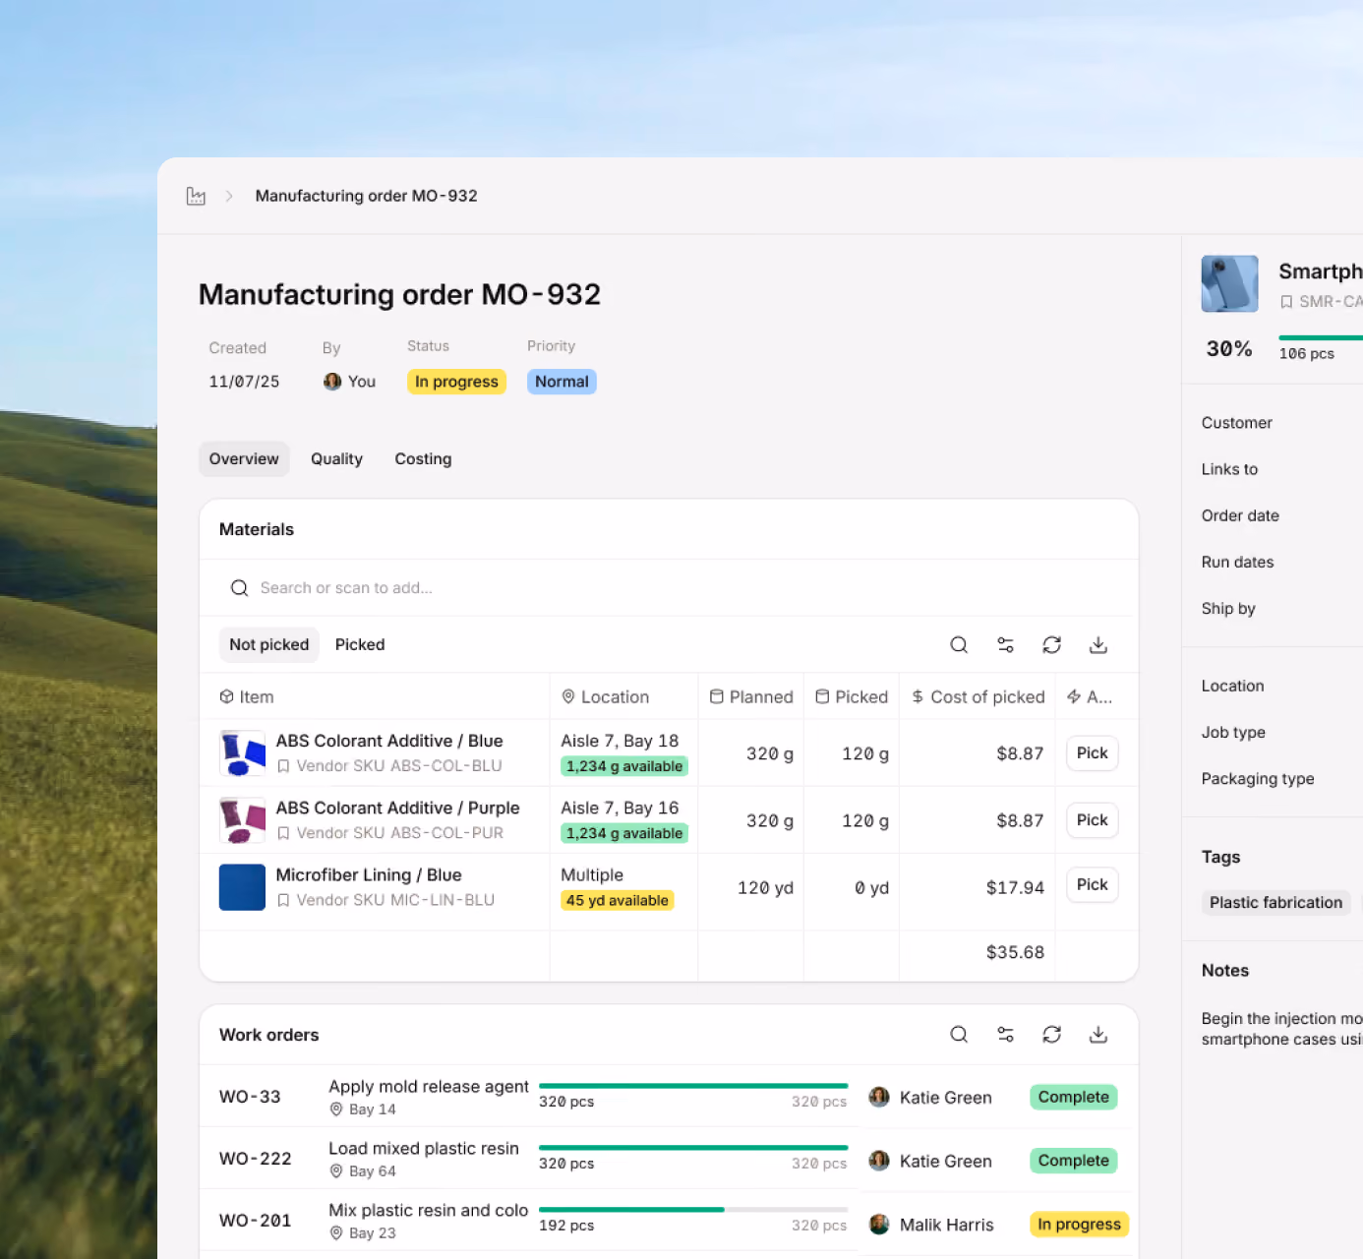The width and height of the screenshot is (1363, 1259).
Task: Click Vendor SKU ABS-COL-PUR bookmark icon
Action: click(283, 833)
